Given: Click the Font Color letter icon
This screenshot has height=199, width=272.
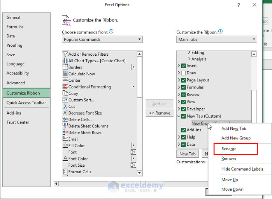Looking at the screenshot, I should (65, 158).
